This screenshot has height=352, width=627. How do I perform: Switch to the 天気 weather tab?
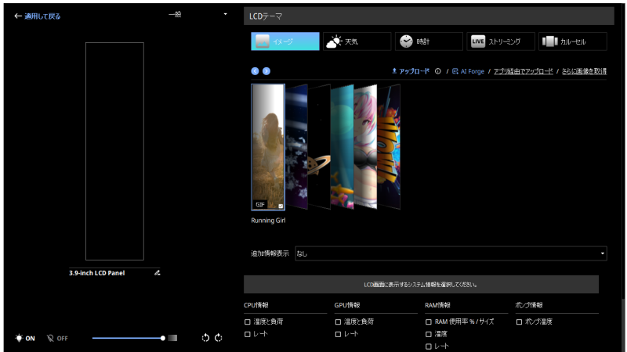(x=357, y=41)
